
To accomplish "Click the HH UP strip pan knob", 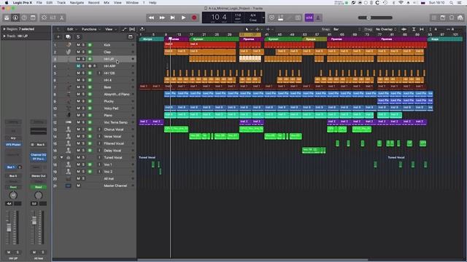I will [13, 195].
